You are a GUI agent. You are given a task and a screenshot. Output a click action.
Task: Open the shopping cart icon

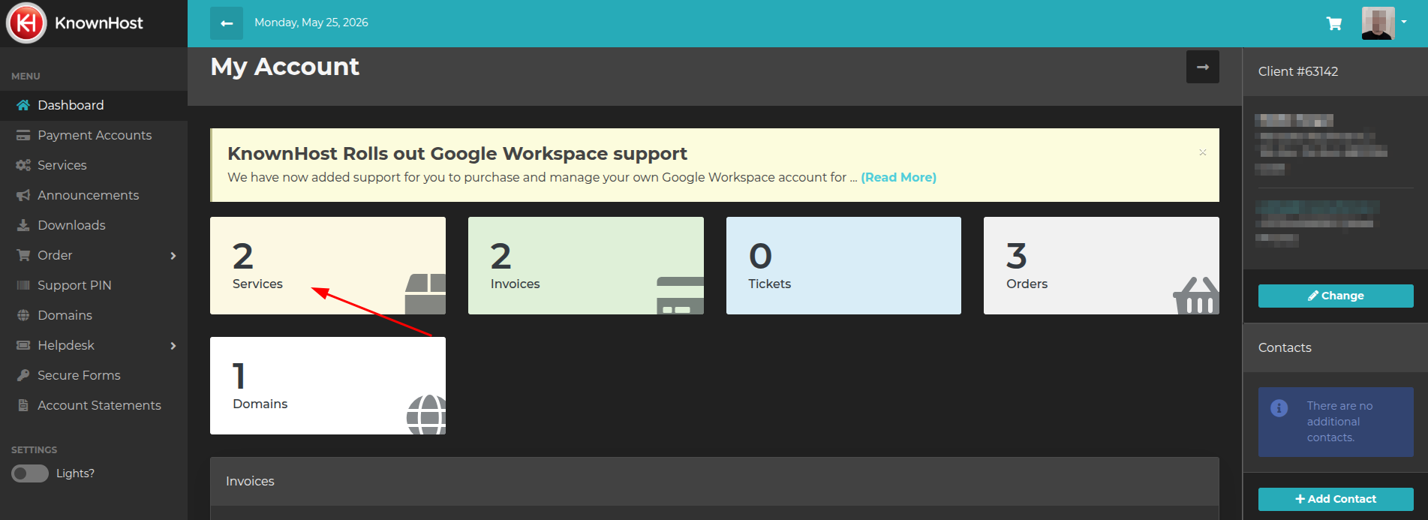(x=1334, y=23)
